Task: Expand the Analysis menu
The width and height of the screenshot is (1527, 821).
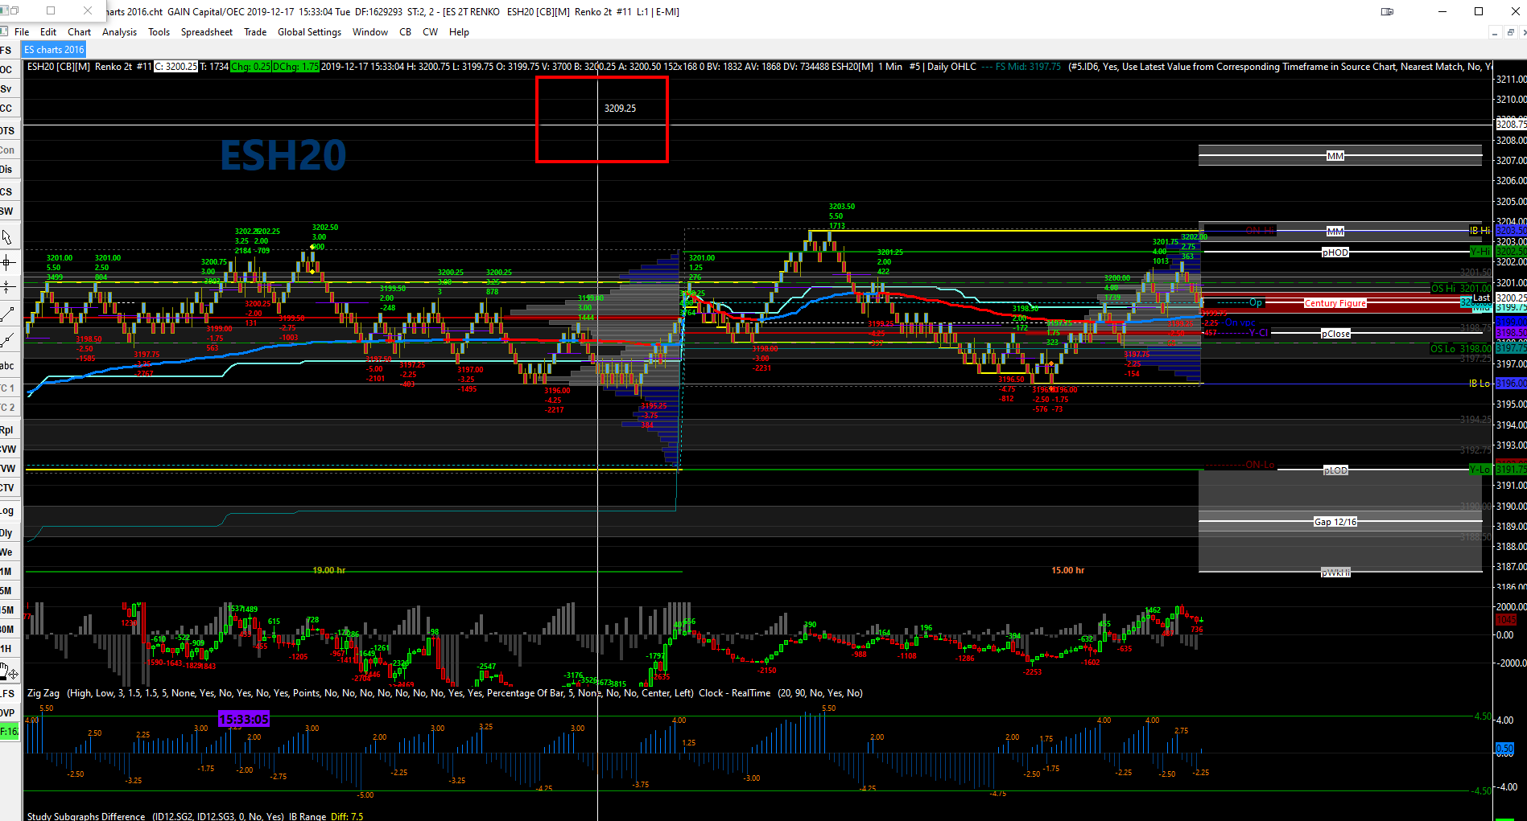Action: (x=119, y=32)
